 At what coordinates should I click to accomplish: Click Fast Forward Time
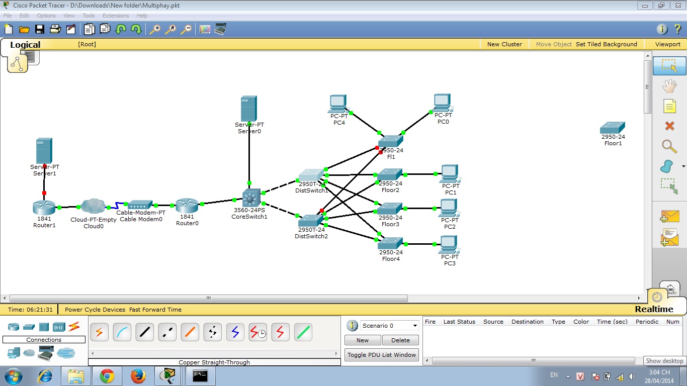click(155, 310)
